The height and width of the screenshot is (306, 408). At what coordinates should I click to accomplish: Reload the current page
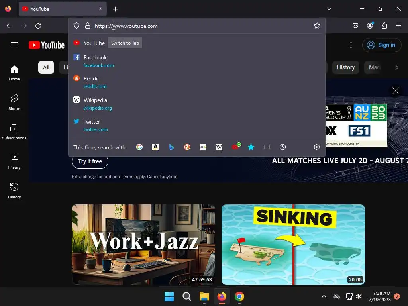pyautogui.click(x=38, y=26)
